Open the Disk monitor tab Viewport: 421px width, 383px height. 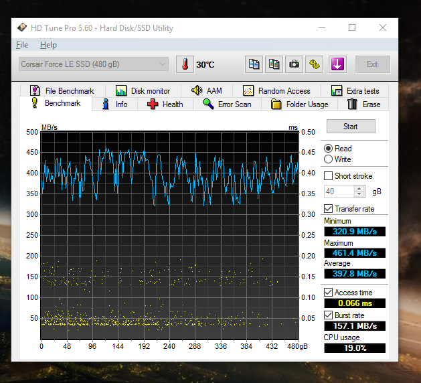143,91
